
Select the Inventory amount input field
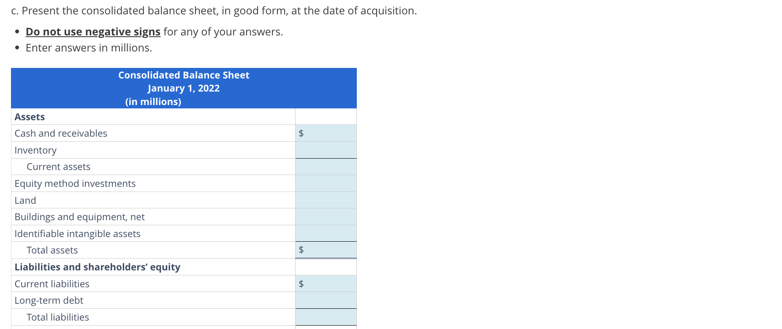326,150
